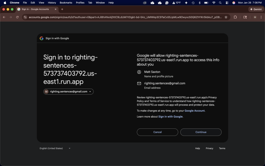
Task: Click the Siri icon in menu bar
Action: coord(234,3)
